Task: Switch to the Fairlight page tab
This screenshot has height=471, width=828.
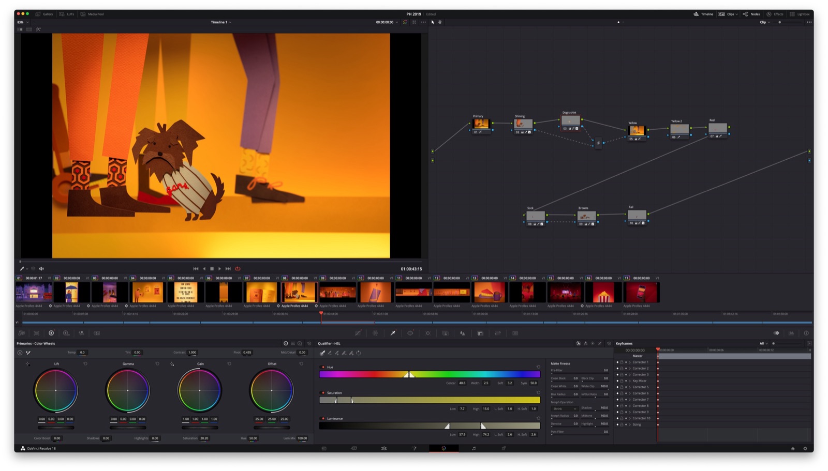Action: click(474, 448)
